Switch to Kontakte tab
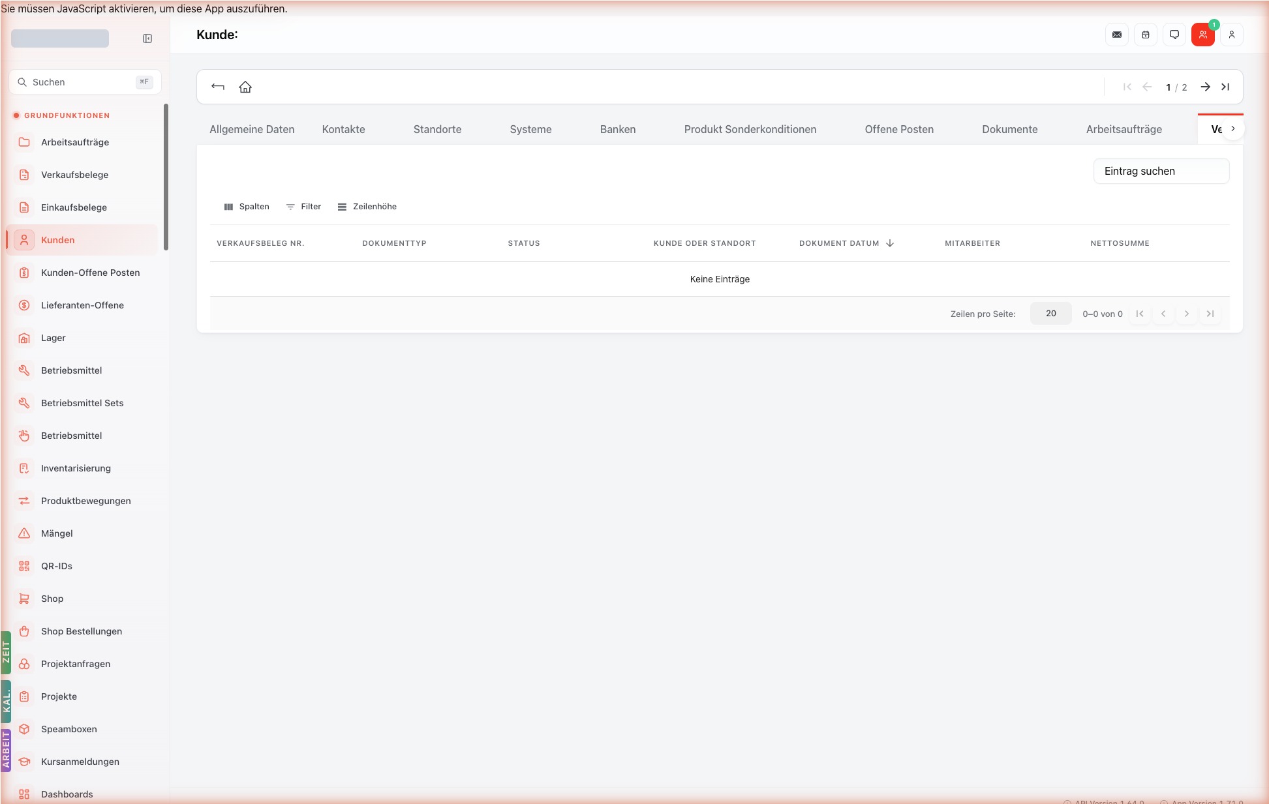The image size is (1269, 804). 343,129
